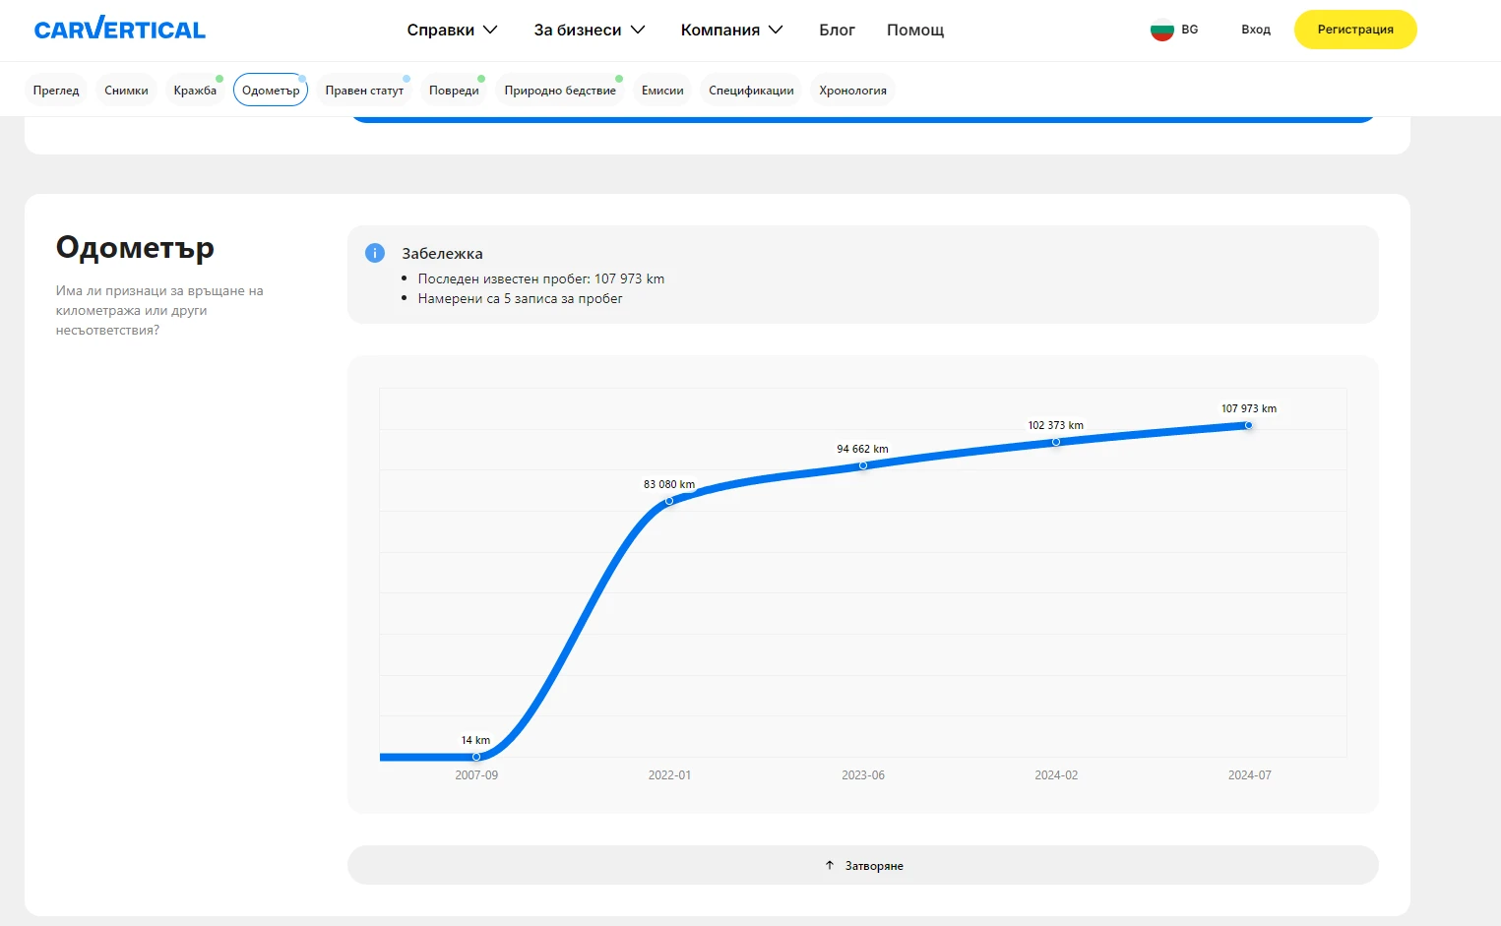Screen dimensions: 1501x926
Task: Open the Помощ page
Action: (x=915, y=31)
